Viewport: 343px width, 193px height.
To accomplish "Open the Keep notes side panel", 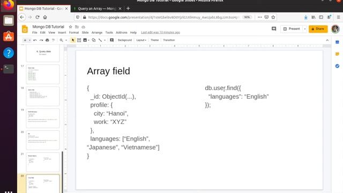I will tap(337, 54).
